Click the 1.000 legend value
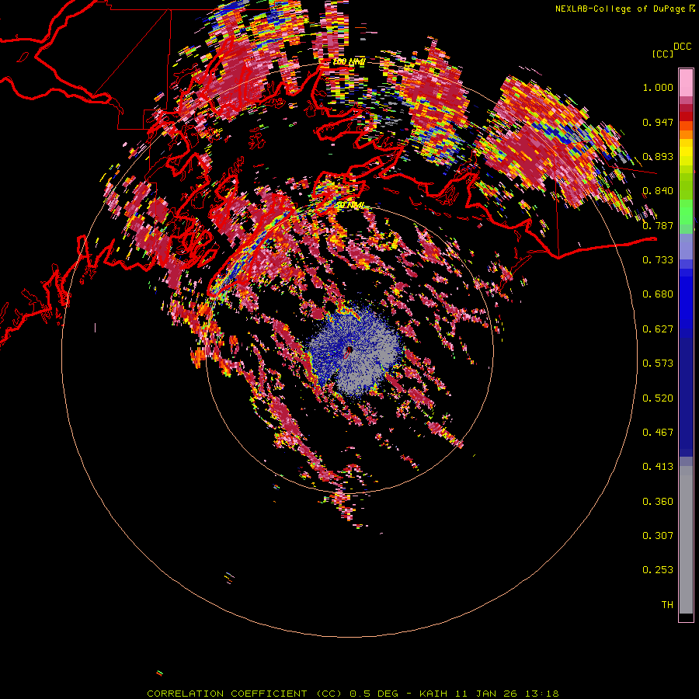Viewport: 699px width, 699px height. coord(658,87)
